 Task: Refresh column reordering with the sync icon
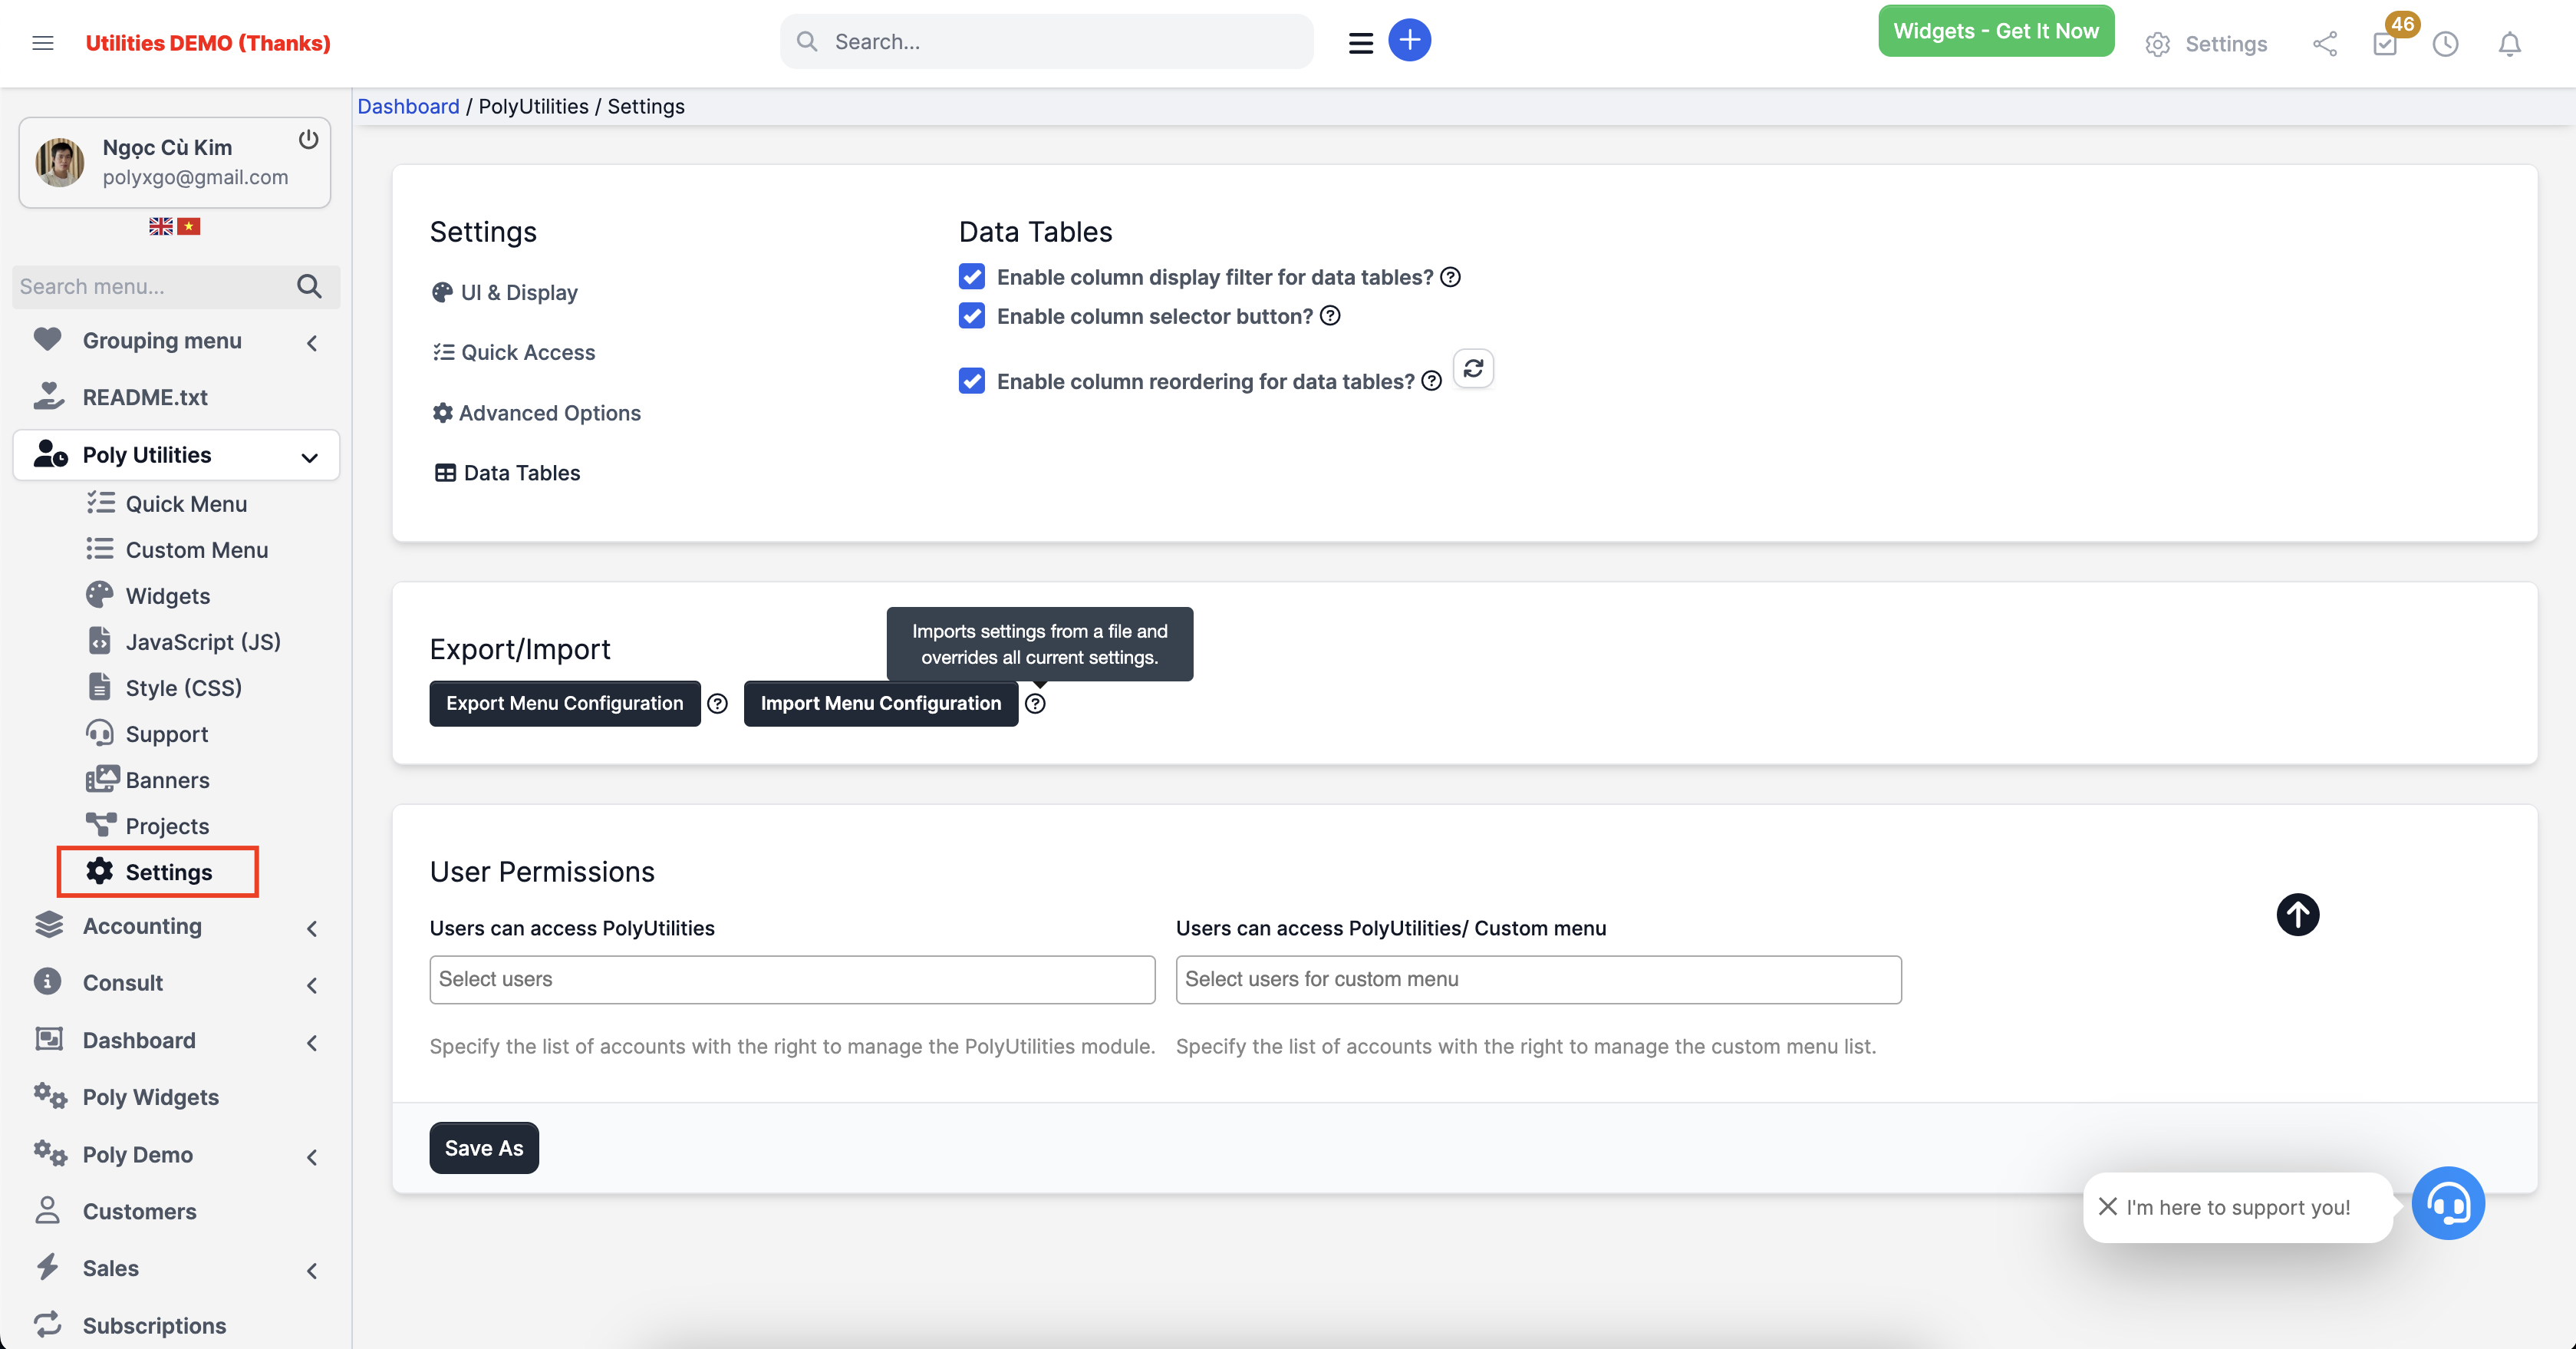pos(1473,368)
